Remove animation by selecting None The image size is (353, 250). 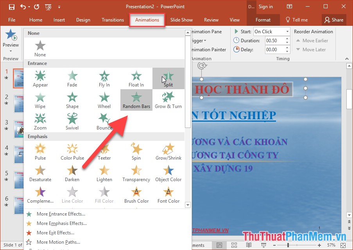tap(40, 47)
